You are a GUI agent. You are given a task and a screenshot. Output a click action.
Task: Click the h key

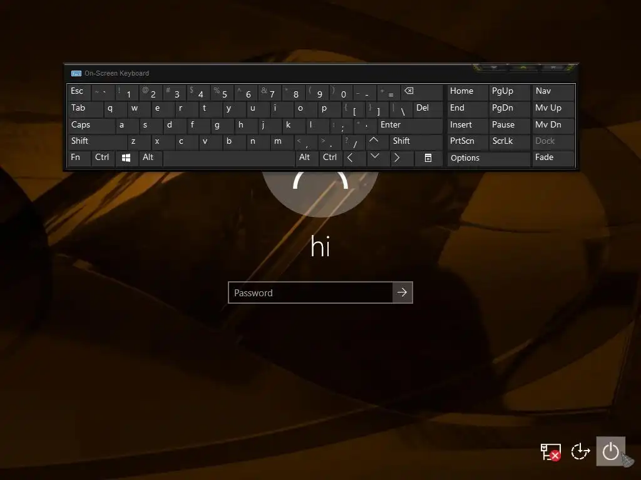point(246,125)
